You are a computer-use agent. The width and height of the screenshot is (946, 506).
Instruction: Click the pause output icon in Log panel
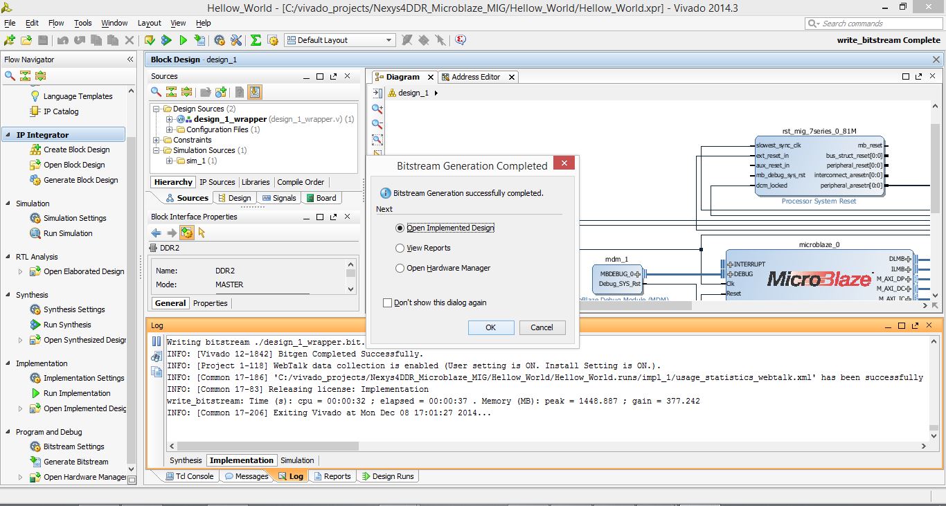[x=157, y=341]
